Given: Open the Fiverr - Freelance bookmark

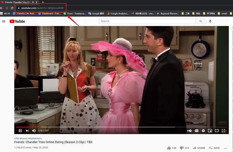Looking at the screenshot, I should [x=75, y=13].
